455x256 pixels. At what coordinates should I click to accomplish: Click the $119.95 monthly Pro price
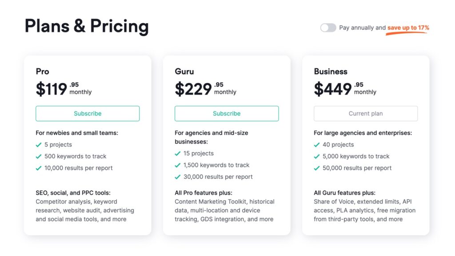click(x=64, y=89)
